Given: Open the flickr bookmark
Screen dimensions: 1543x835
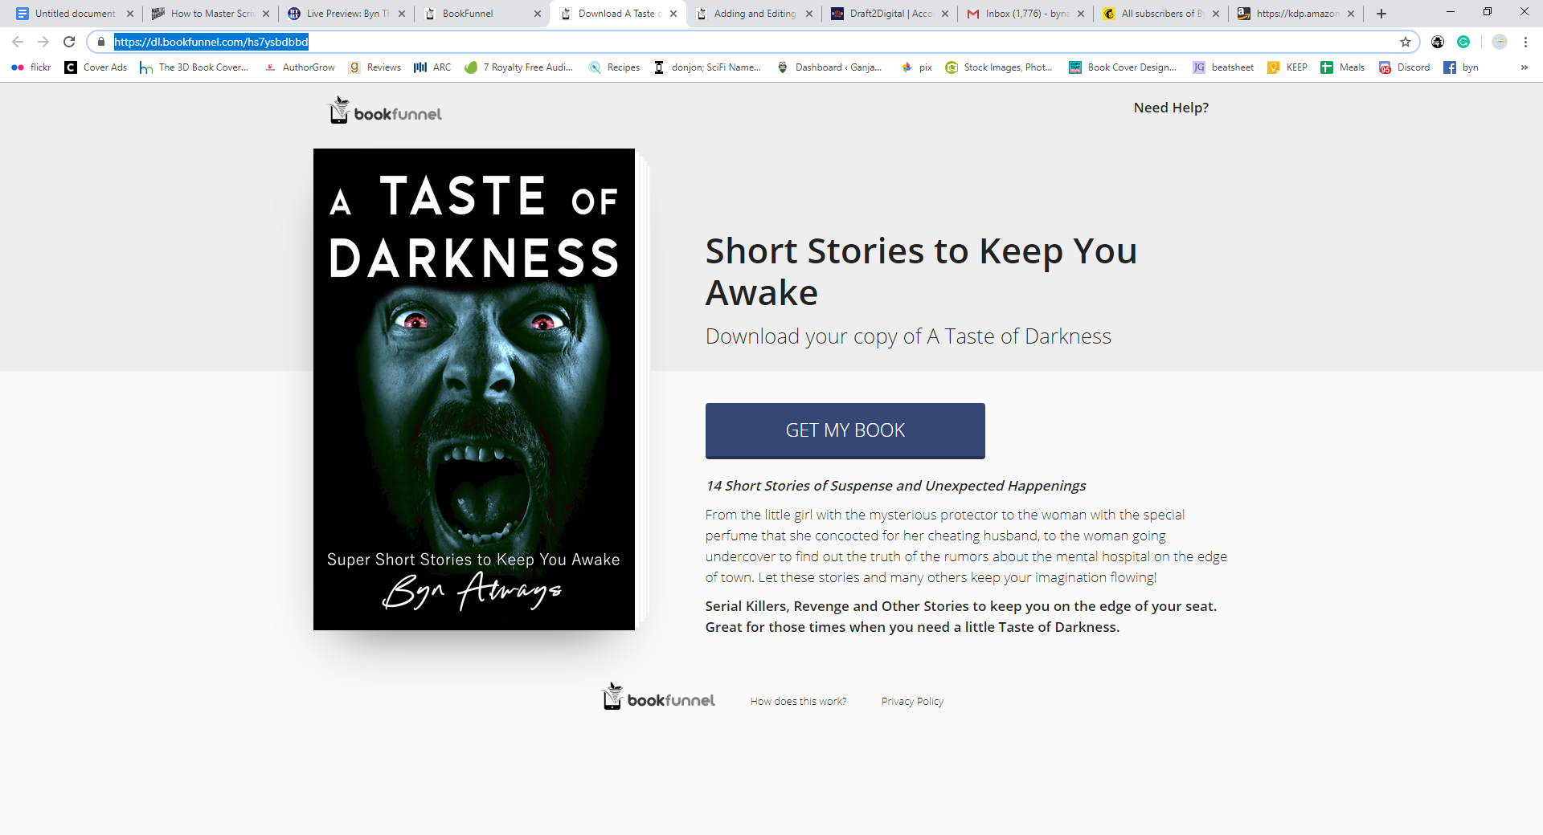Looking at the screenshot, I should pyautogui.click(x=31, y=67).
